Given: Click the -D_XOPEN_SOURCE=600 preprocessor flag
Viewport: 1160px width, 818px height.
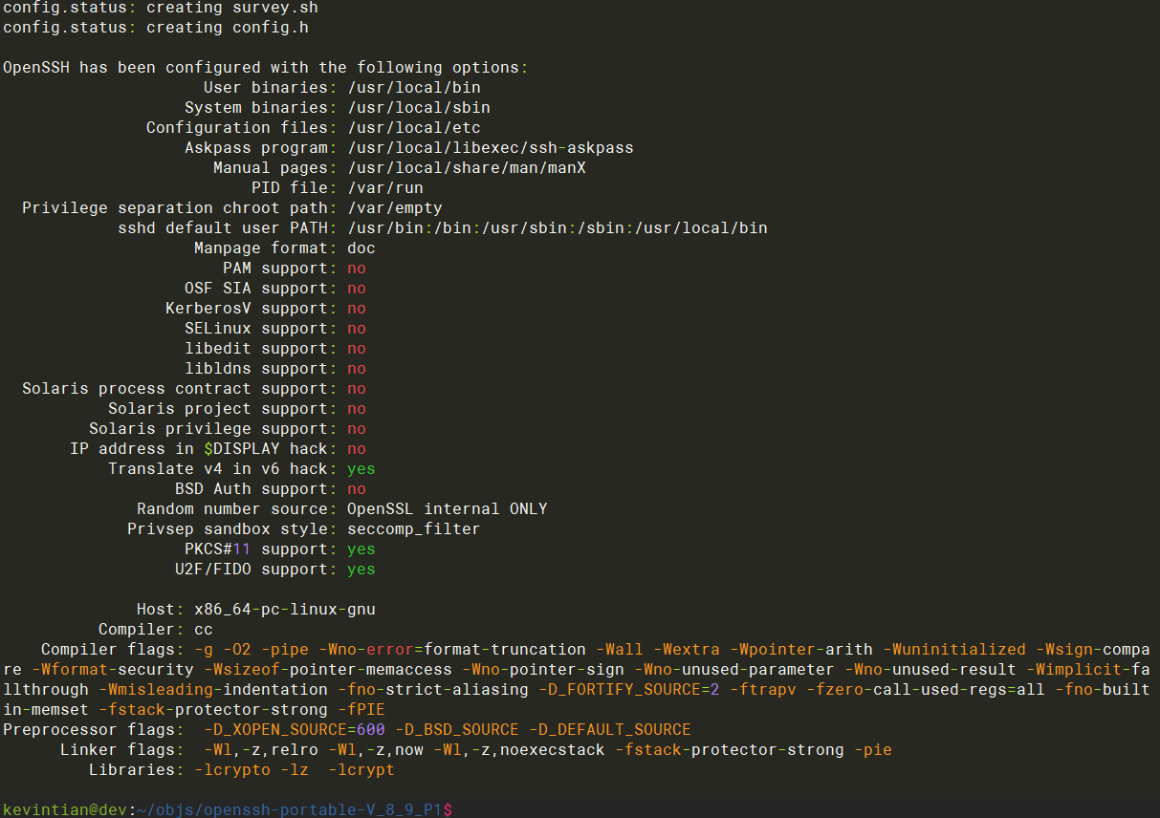Looking at the screenshot, I should click(294, 730).
